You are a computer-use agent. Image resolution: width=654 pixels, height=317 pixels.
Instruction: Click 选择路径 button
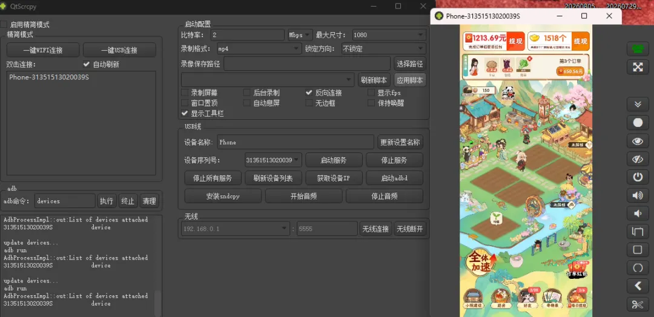(x=410, y=64)
